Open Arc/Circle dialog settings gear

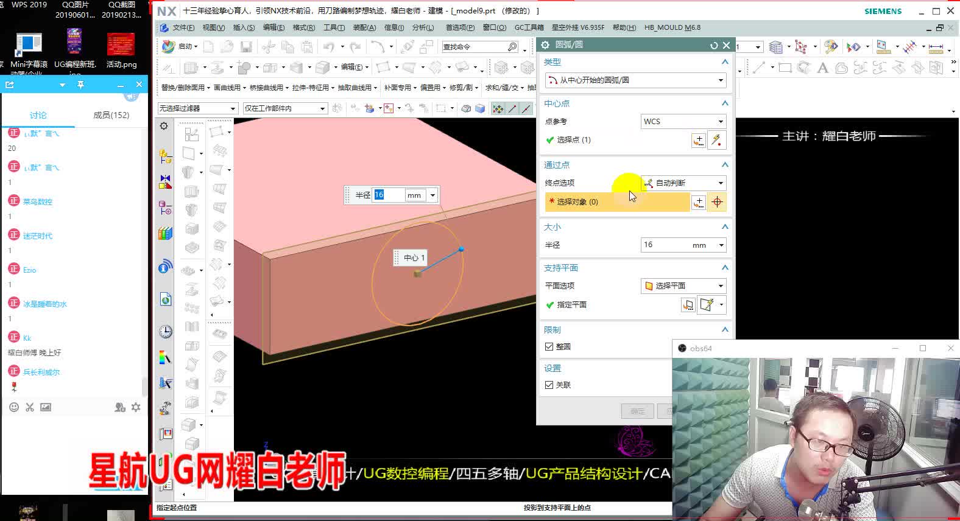pos(545,45)
